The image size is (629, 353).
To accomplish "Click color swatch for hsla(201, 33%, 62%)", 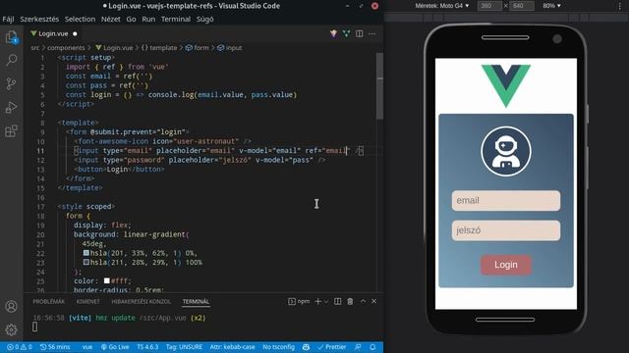I will (x=86, y=253).
